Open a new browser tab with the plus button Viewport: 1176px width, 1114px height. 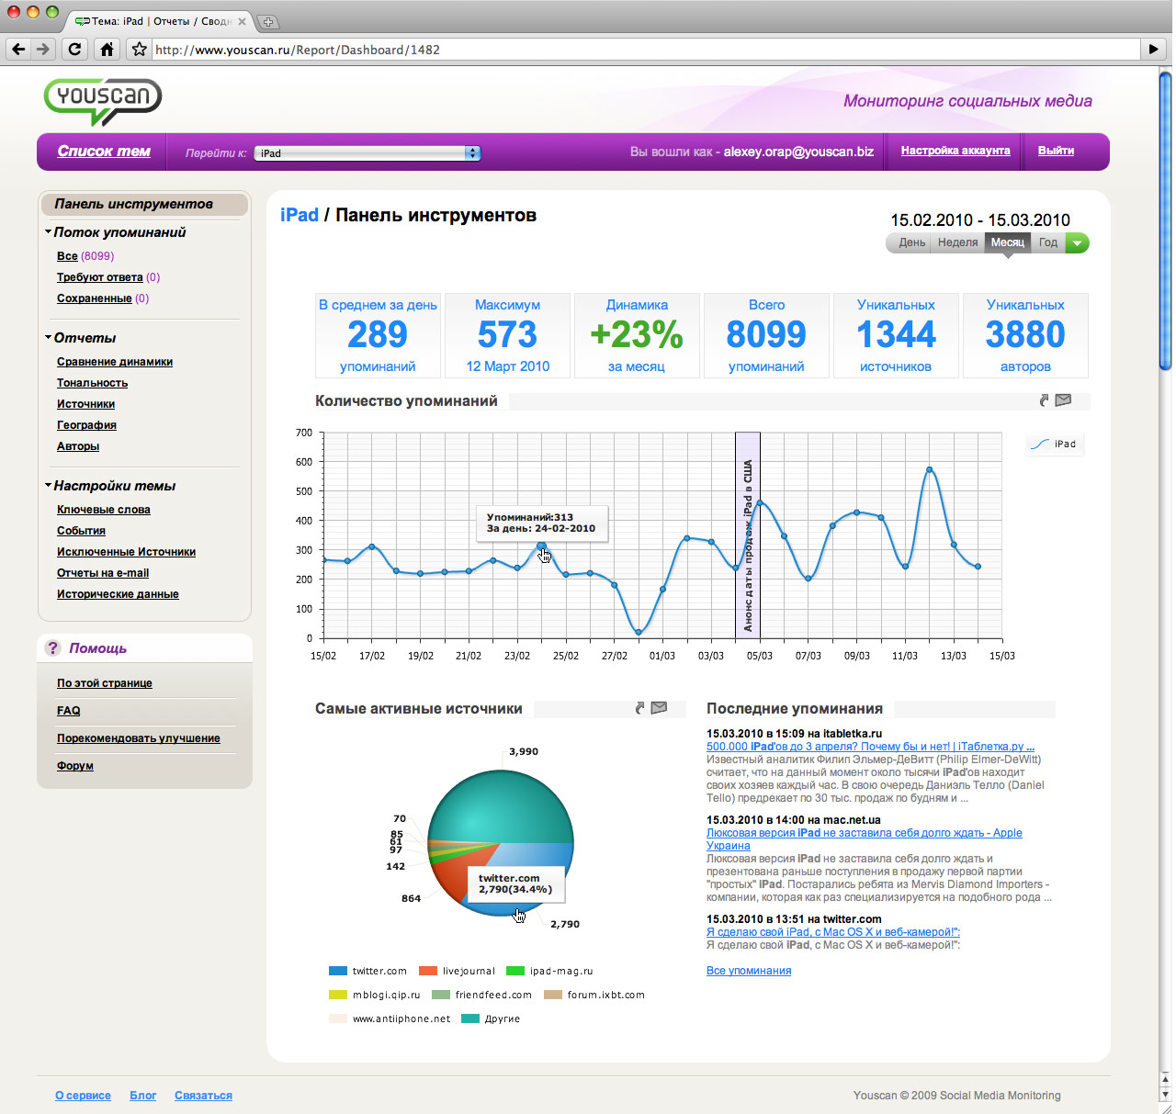coord(268,21)
